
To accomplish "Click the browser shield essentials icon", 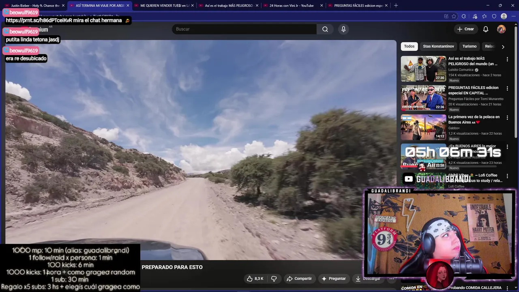I will 494,16.
